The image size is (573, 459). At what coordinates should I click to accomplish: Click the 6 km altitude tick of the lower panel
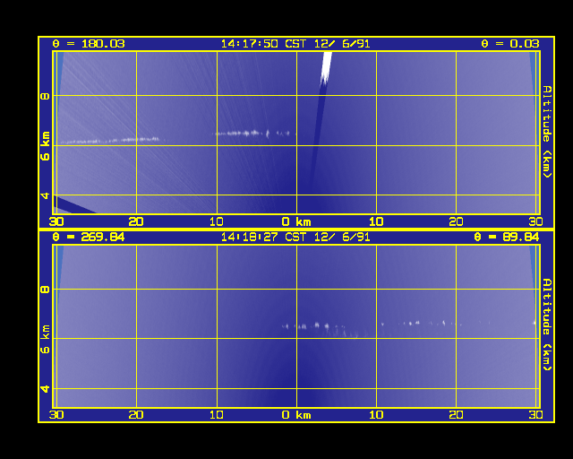(45, 339)
